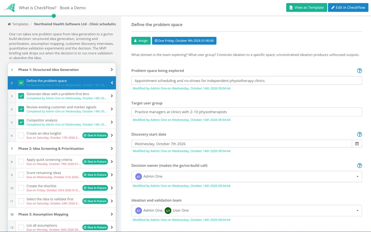Open help for Decision owner field
The height and width of the screenshot is (232, 371).
359,166
